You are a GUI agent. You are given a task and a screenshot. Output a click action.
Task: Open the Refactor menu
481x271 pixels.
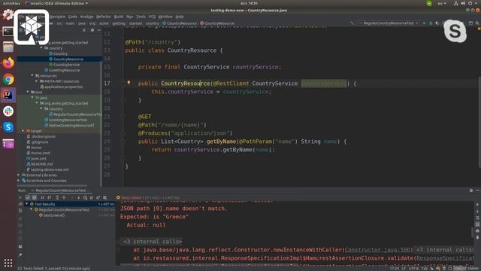[x=104, y=17]
